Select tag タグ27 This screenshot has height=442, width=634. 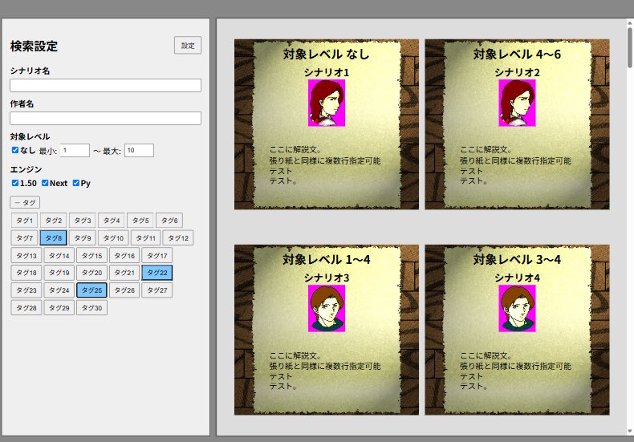(156, 290)
